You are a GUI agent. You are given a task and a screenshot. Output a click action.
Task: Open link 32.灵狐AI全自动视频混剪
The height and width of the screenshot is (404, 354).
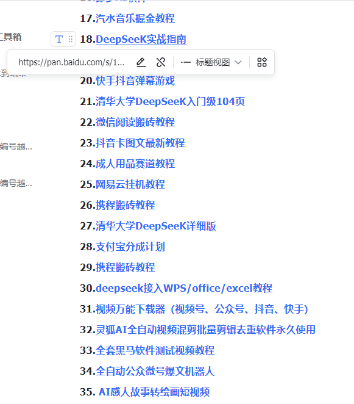pyautogui.click(x=205, y=330)
